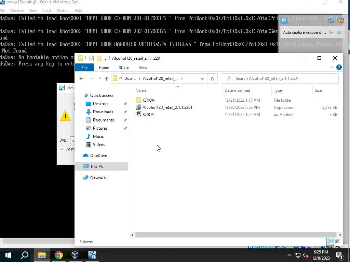Screen dimensions: 350x262
Task: Go to Documents in the sidebar
Action: [x=103, y=120]
